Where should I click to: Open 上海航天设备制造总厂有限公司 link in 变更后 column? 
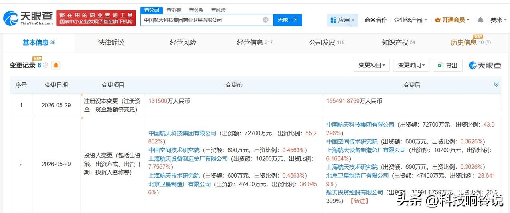tap(366, 150)
